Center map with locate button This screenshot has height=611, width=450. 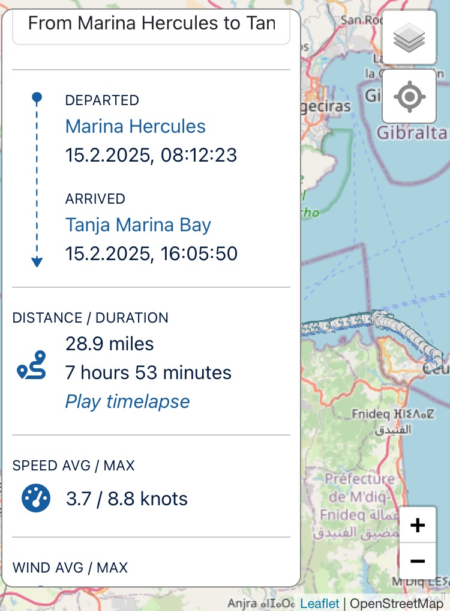410,96
